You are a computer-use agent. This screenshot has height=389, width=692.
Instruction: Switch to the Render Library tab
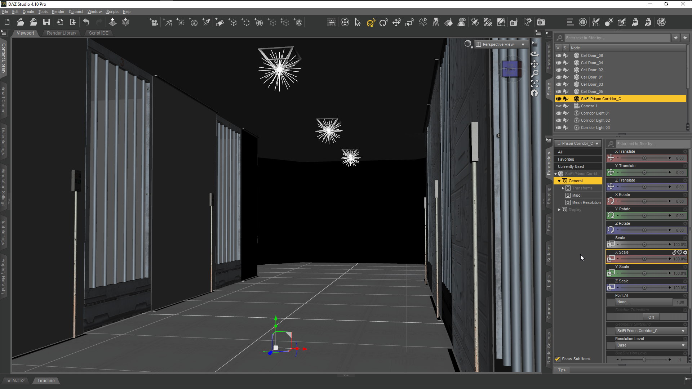(x=61, y=33)
